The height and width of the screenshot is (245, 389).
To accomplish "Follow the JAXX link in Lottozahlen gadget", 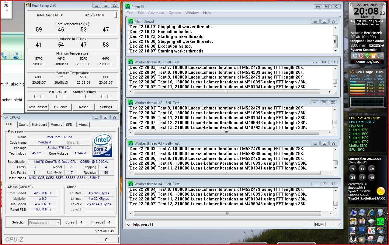I will coord(380,199).
